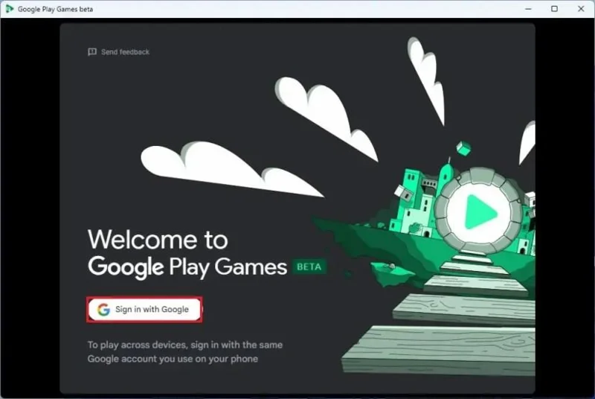Click the green play button artwork
595x399 pixels.
[480, 212]
